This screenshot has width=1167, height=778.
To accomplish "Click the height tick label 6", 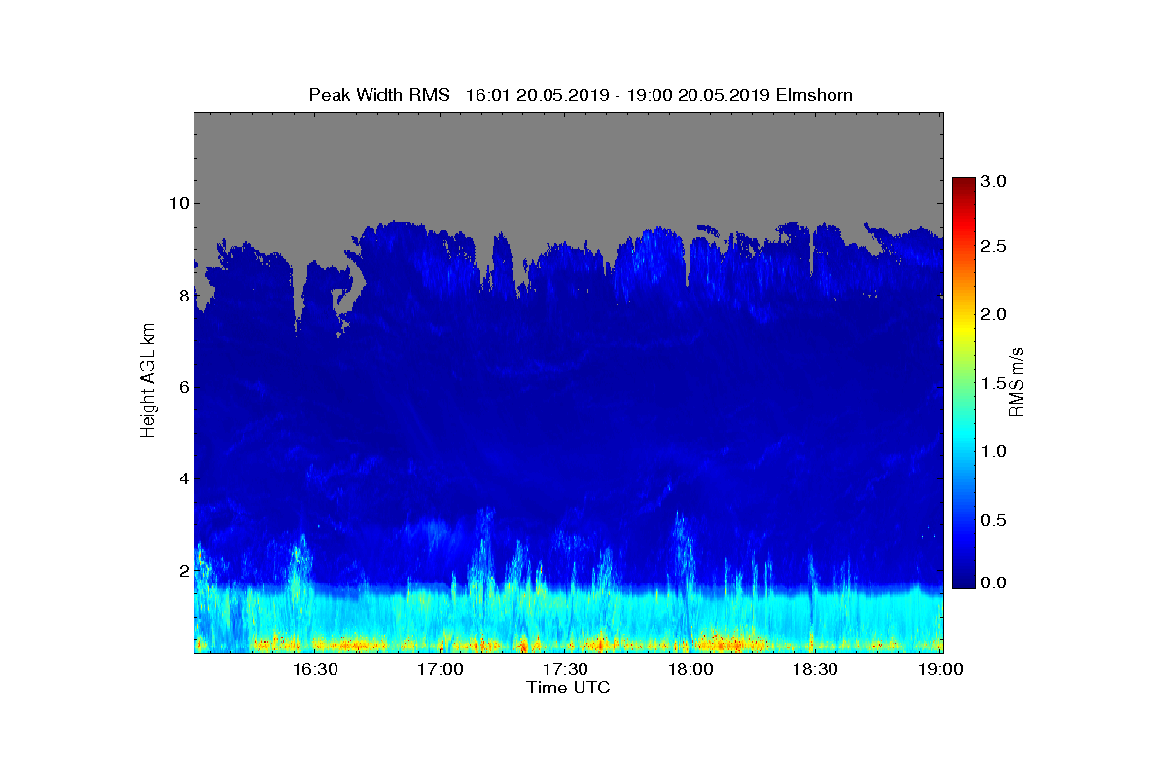I will coord(182,387).
